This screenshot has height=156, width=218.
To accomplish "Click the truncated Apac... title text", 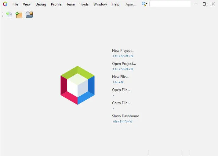I will point(131,4).
